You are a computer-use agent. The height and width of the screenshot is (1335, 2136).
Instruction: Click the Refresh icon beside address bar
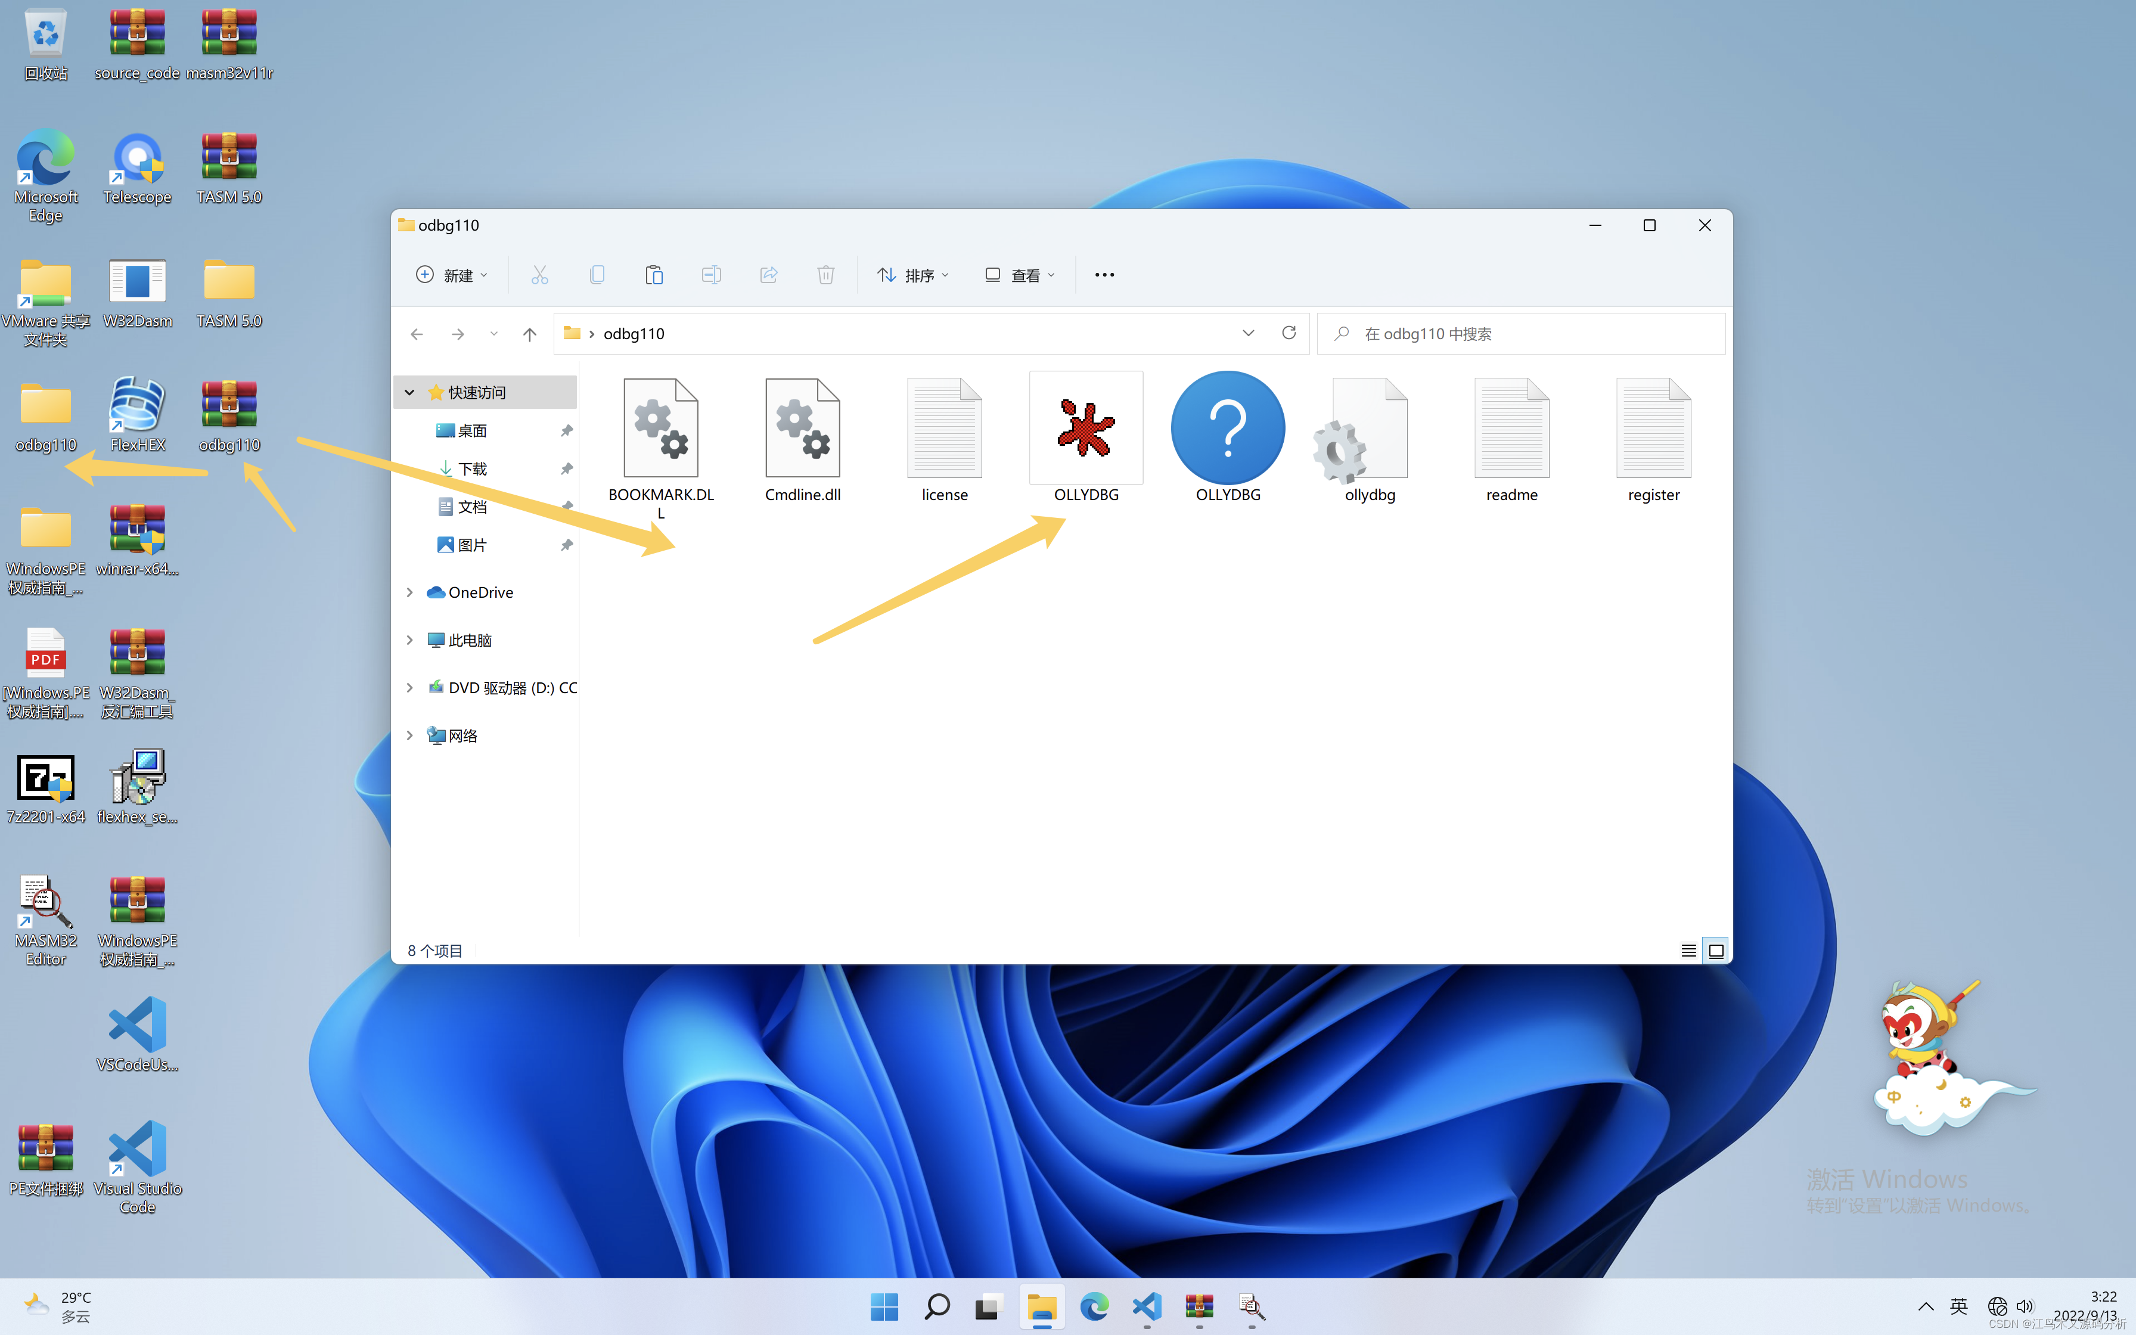[1289, 333]
